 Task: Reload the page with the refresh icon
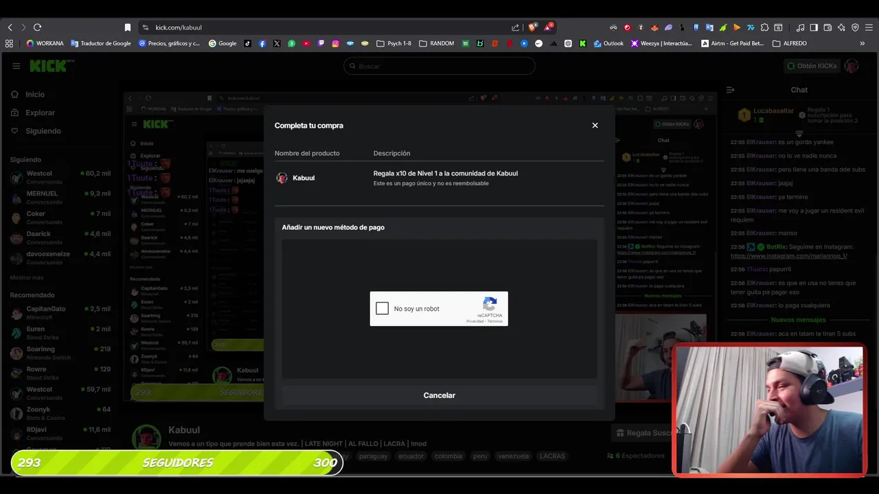pyautogui.click(x=37, y=27)
